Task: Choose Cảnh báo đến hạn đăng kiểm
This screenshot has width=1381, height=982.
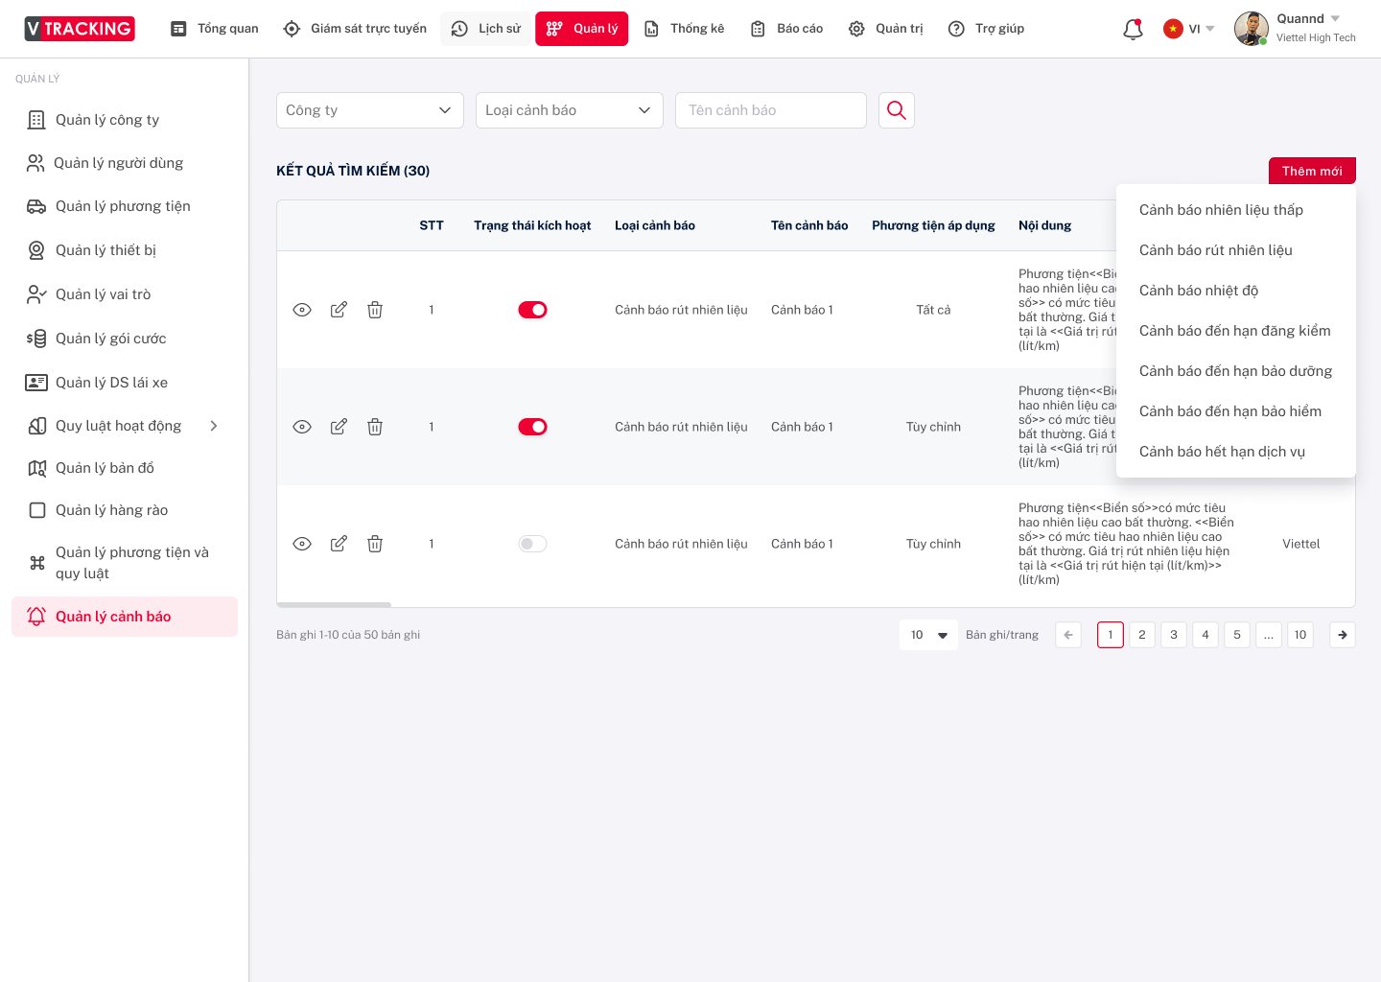Action: (x=1236, y=331)
